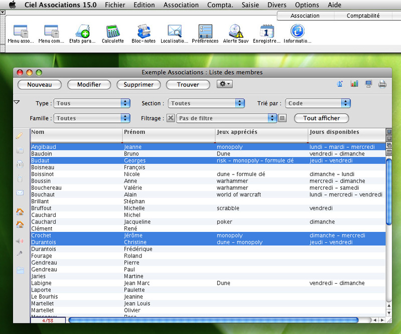
Task: Click the Trouver button
Action: (x=188, y=85)
